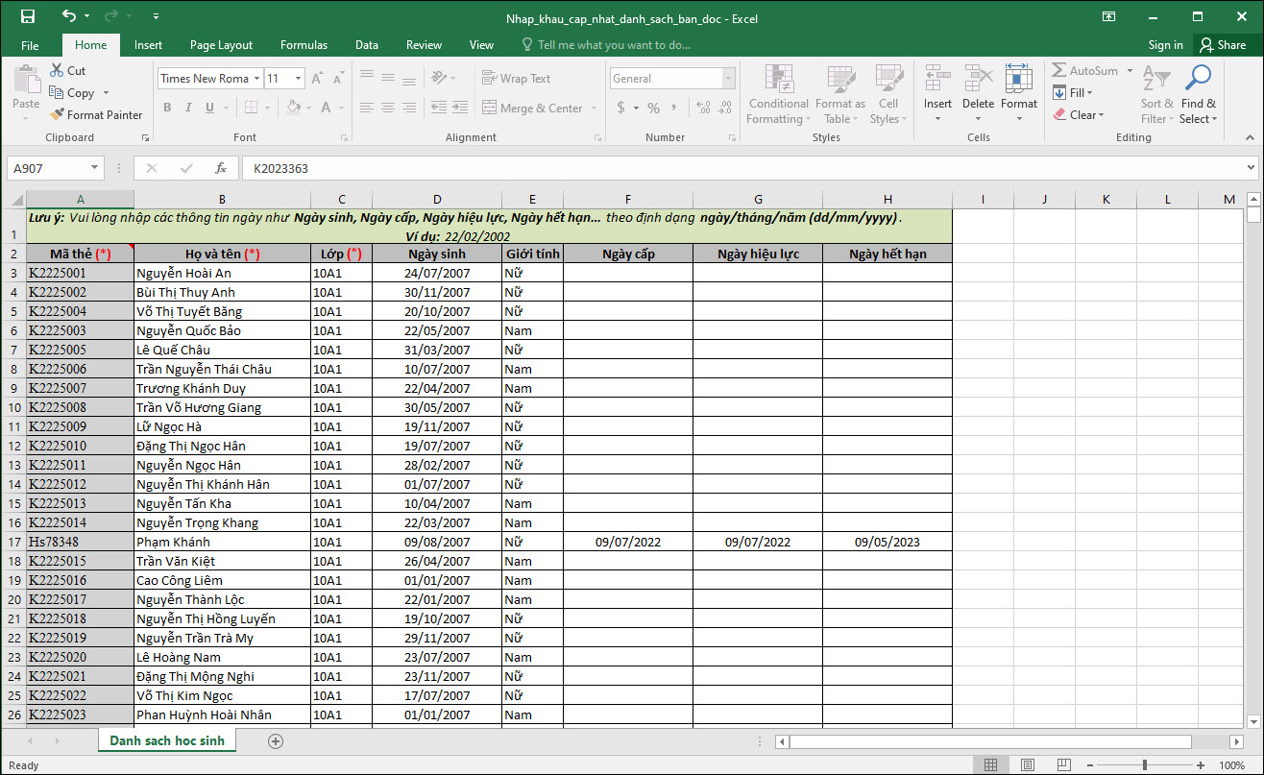Expand the General number format dropdown
Viewport: 1264px width, 775px height.
pyautogui.click(x=728, y=79)
